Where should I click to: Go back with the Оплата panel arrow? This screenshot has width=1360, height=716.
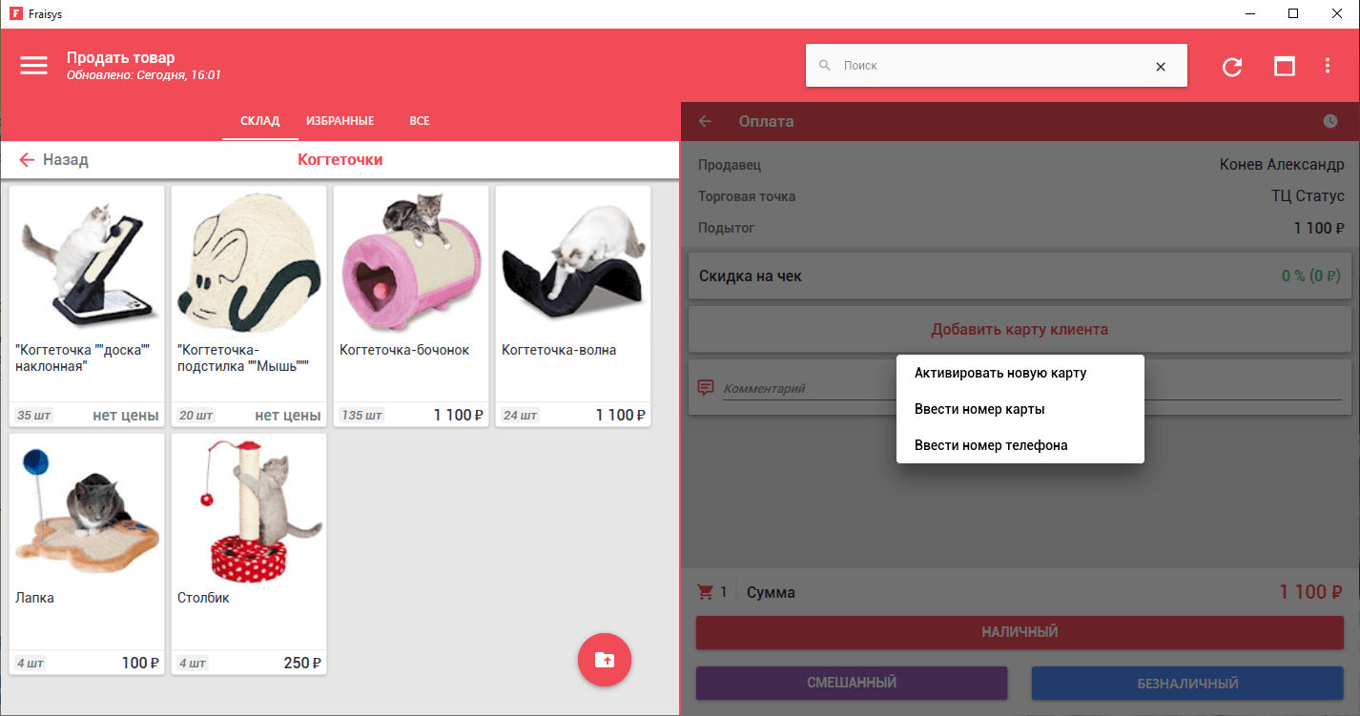(705, 121)
